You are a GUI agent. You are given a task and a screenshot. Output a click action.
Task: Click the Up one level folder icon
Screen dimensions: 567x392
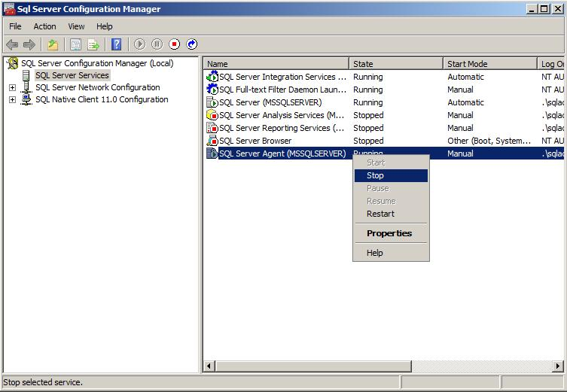[53, 45]
